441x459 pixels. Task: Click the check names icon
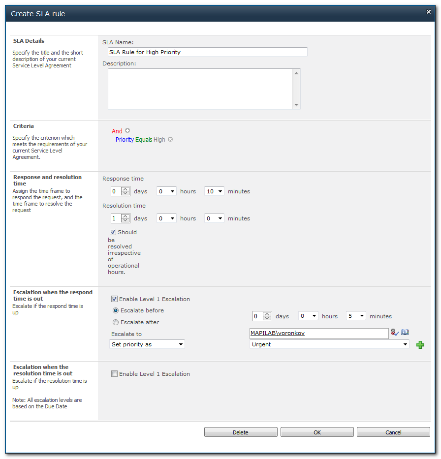click(x=395, y=333)
